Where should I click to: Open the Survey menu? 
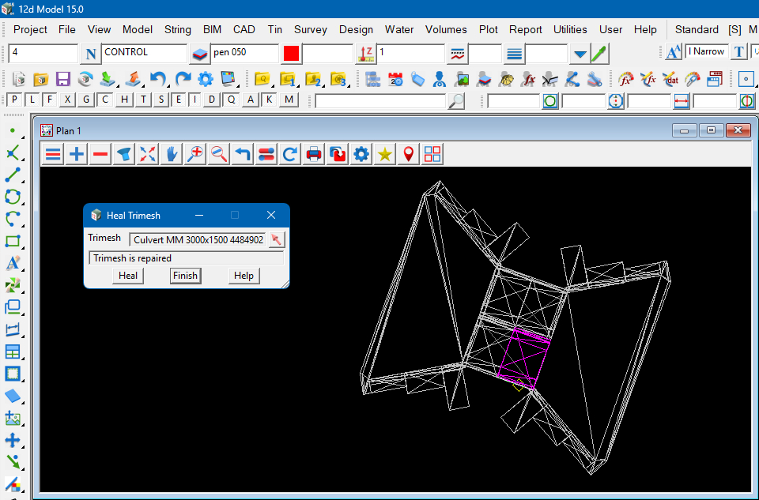click(x=310, y=29)
